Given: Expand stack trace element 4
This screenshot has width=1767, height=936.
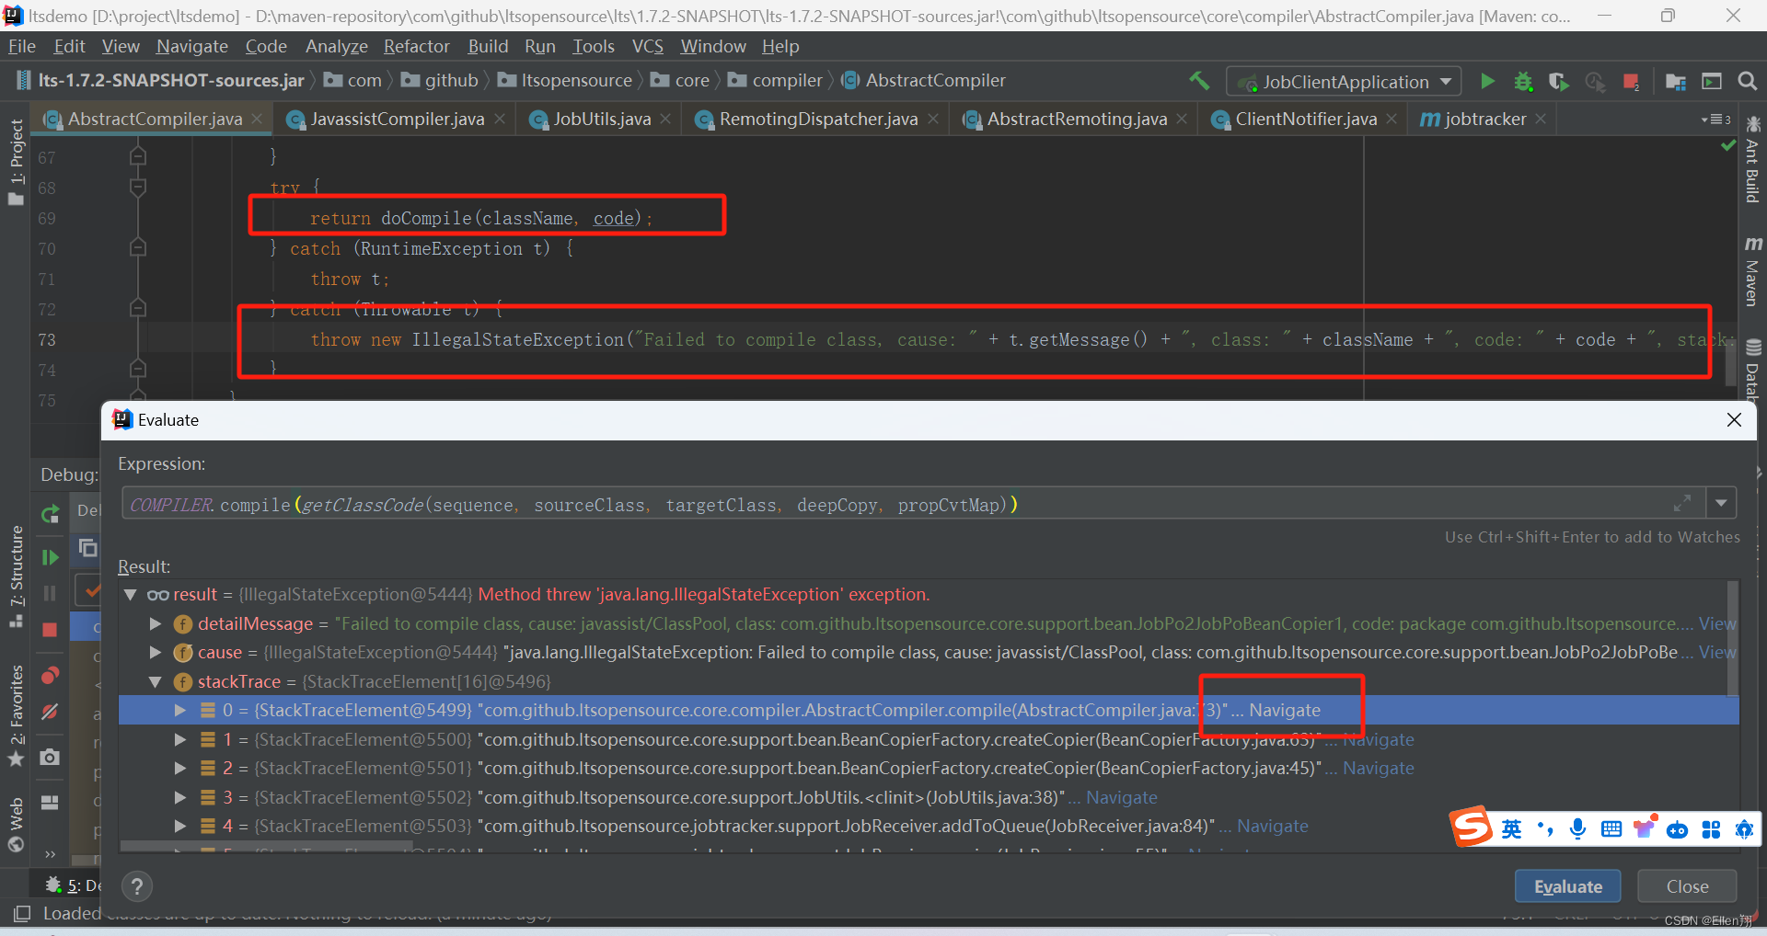Looking at the screenshot, I should [x=180, y=827].
